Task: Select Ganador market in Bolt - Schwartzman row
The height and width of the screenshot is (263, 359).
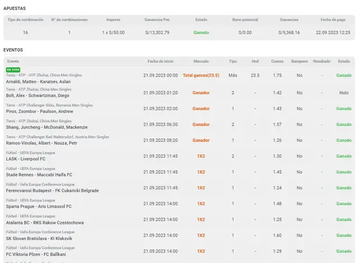Action: click(x=200, y=93)
